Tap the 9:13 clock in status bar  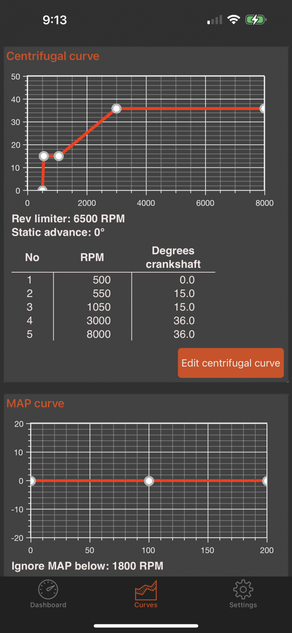click(x=55, y=20)
